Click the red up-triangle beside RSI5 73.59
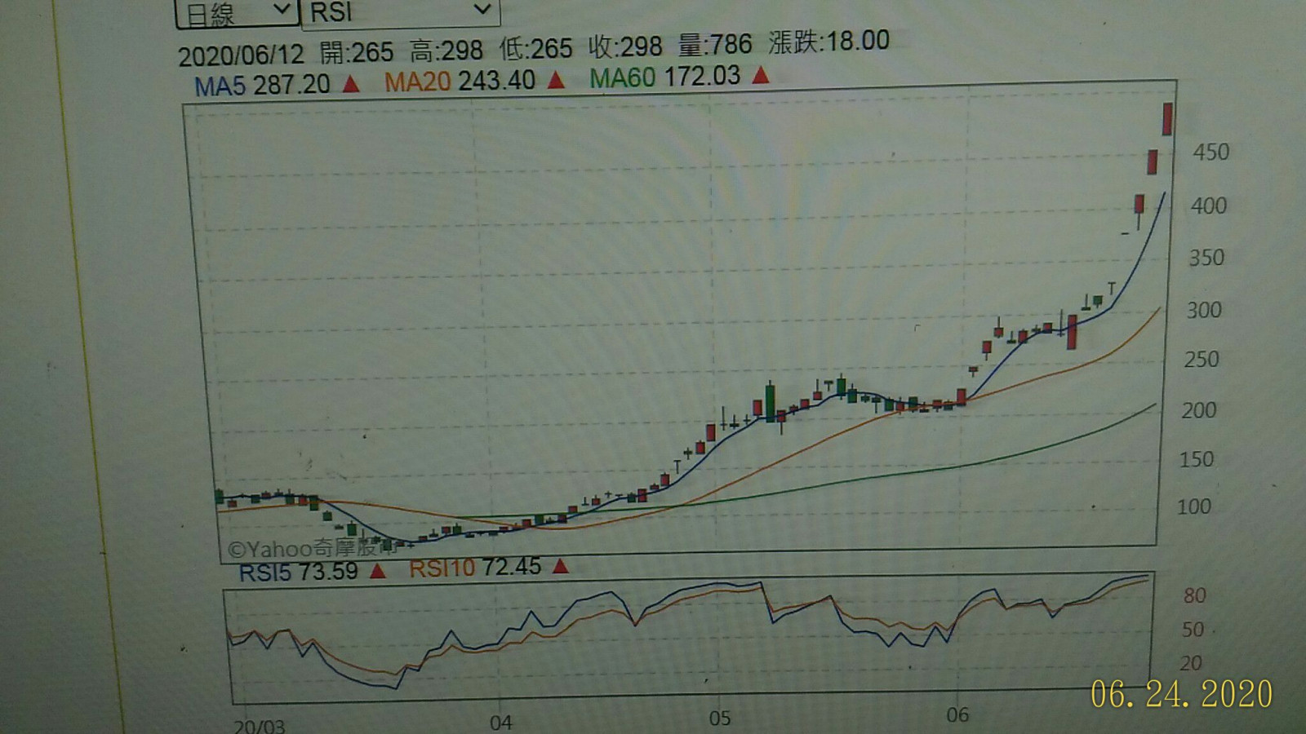1306x734 pixels. (x=377, y=571)
